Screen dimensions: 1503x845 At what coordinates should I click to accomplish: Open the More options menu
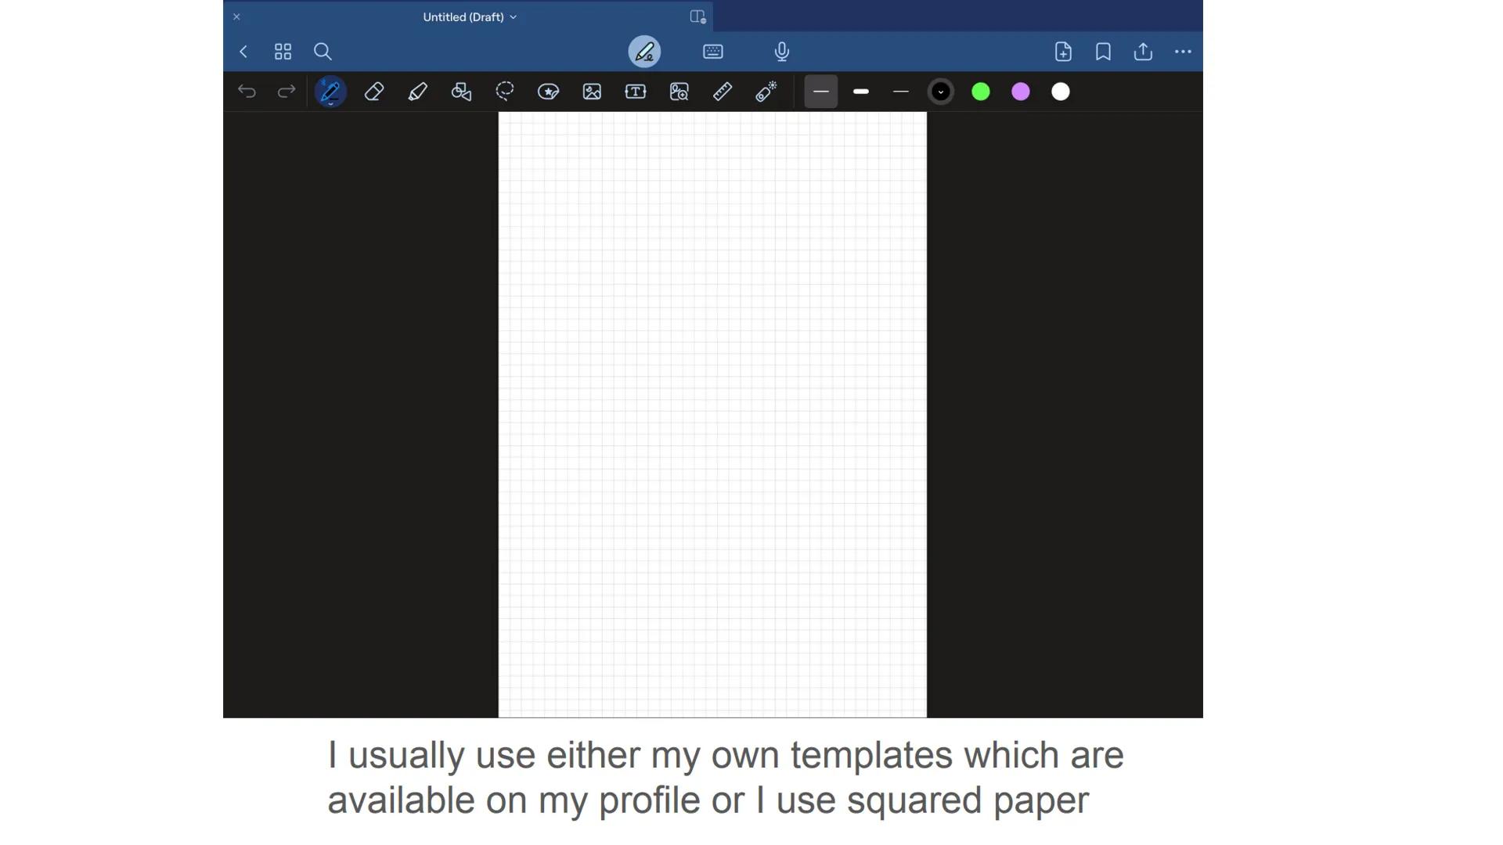[x=1182, y=52]
